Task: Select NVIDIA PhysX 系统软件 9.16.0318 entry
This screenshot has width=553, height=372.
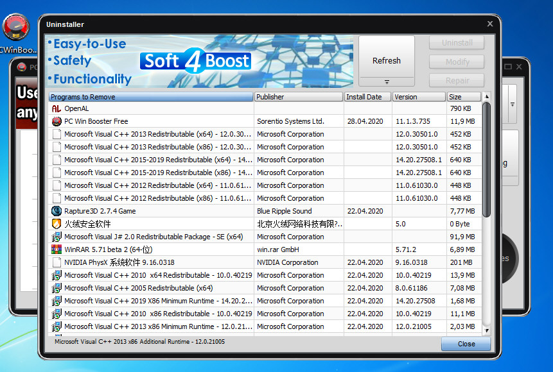Action: pyautogui.click(x=119, y=262)
